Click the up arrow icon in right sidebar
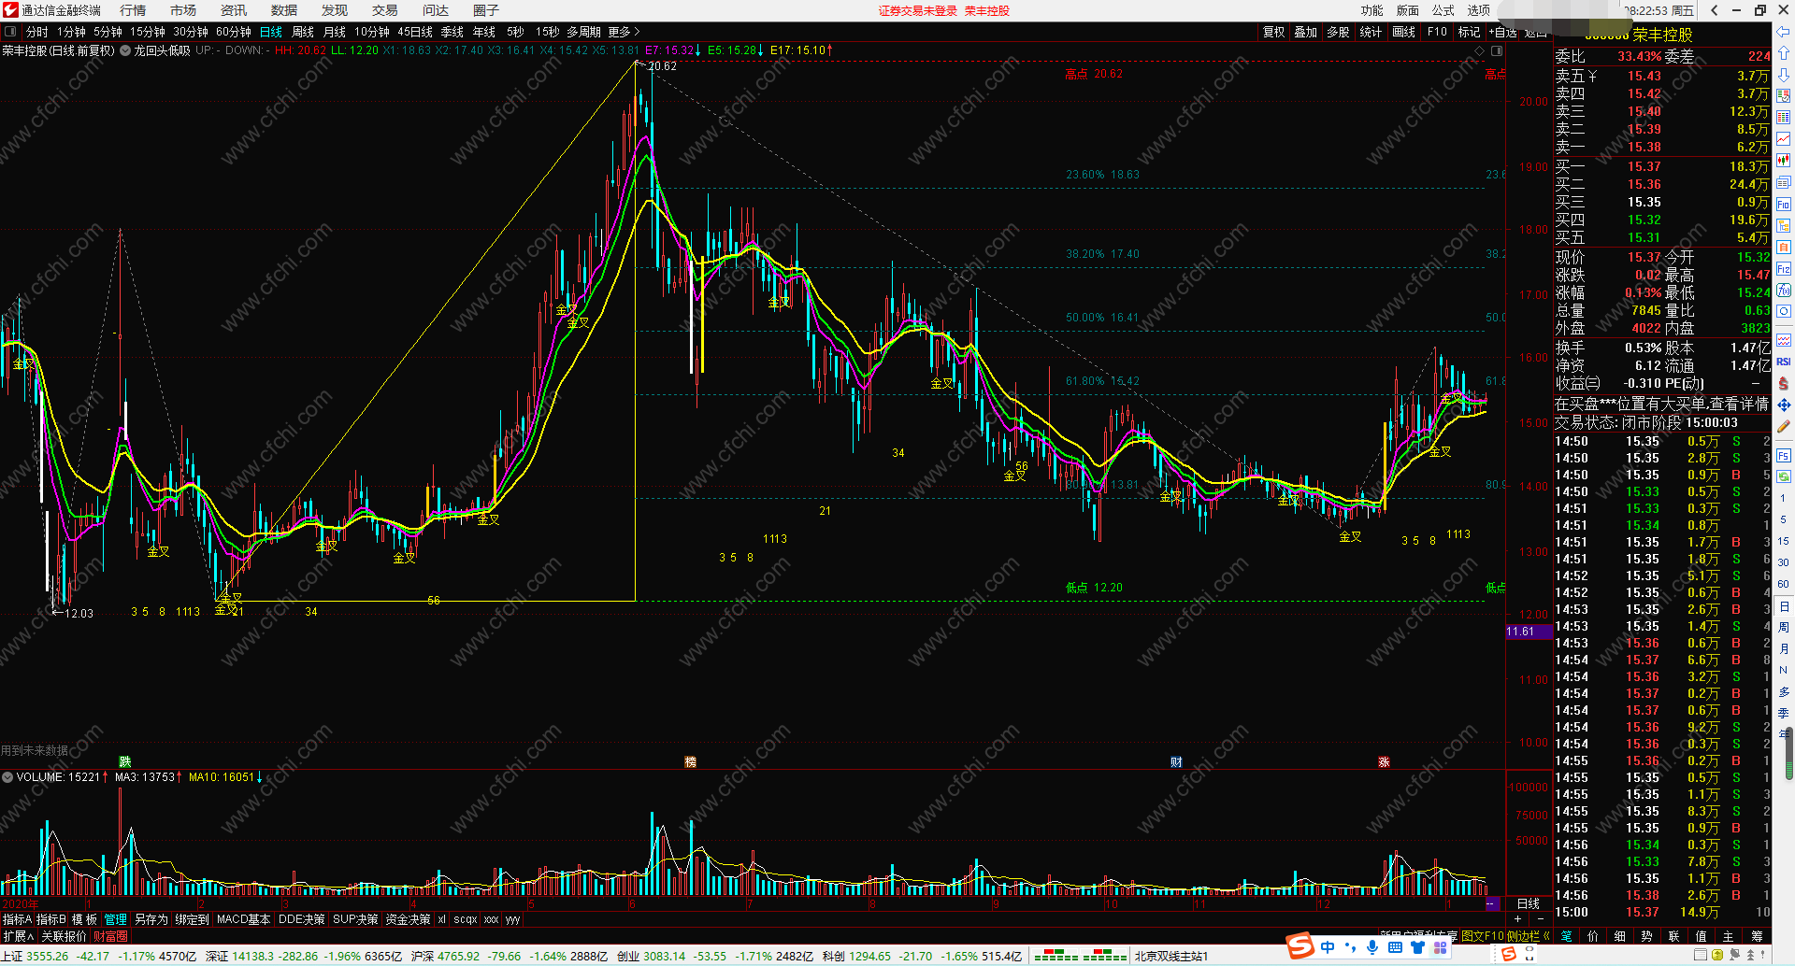This screenshot has width=1795, height=966. (1784, 53)
